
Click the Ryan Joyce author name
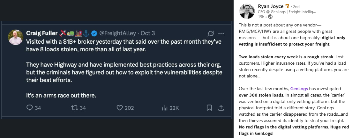click(270, 6)
